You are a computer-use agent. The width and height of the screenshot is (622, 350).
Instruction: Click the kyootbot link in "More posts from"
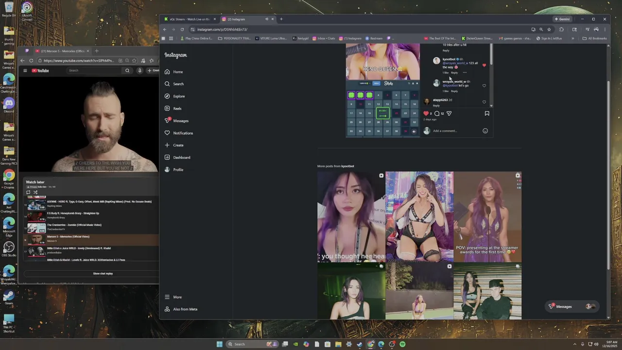coord(347,166)
